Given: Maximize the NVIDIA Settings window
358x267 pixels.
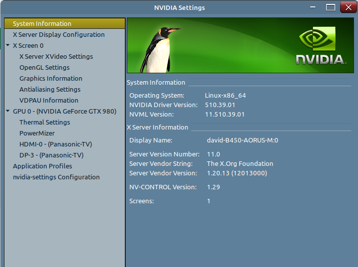Looking at the screenshot, I should (330, 7).
